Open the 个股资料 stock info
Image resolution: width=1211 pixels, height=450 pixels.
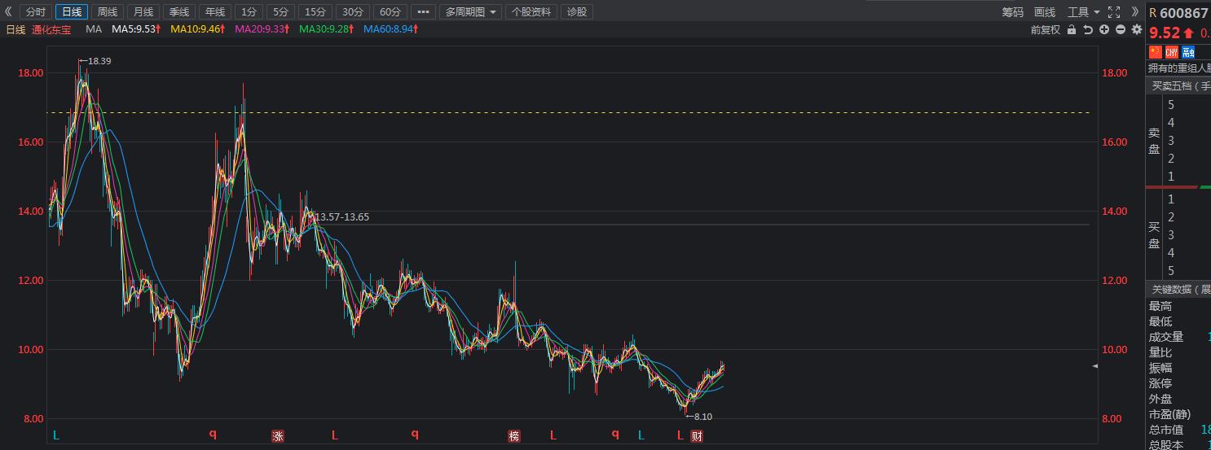click(x=531, y=11)
